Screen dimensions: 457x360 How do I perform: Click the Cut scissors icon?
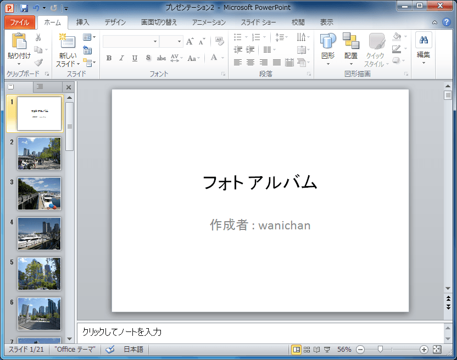coord(38,37)
